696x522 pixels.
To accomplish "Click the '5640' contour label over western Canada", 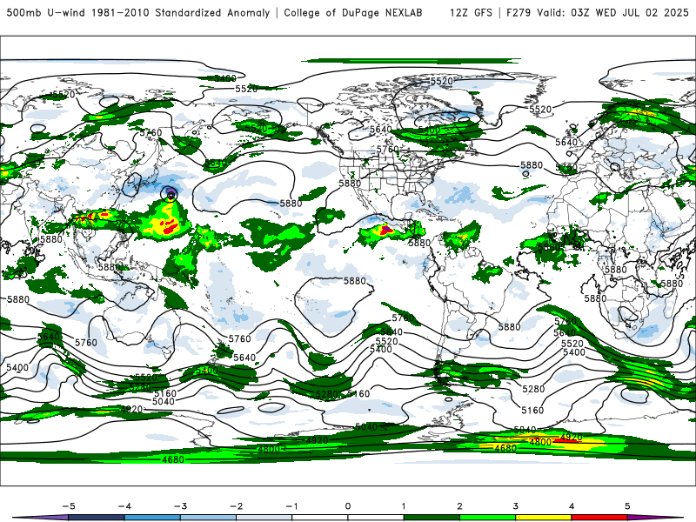I will [x=381, y=129].
